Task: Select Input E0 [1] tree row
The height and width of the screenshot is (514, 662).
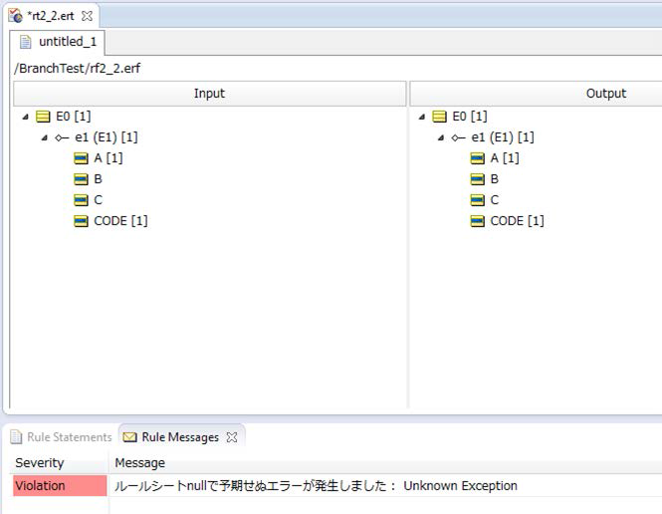Action: coord(74,117)
